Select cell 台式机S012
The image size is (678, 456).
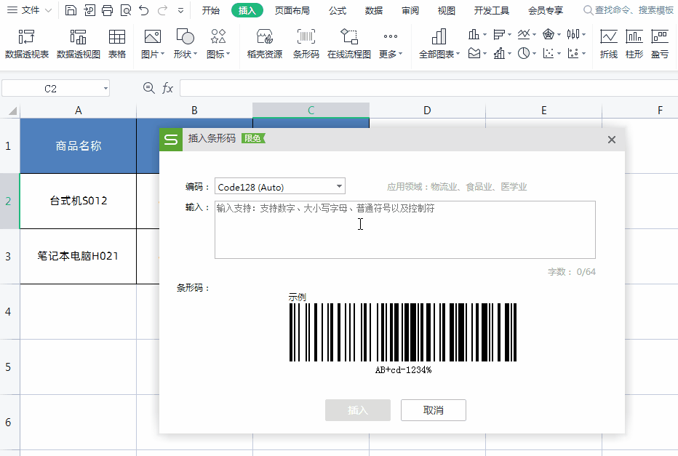(79, 201)
